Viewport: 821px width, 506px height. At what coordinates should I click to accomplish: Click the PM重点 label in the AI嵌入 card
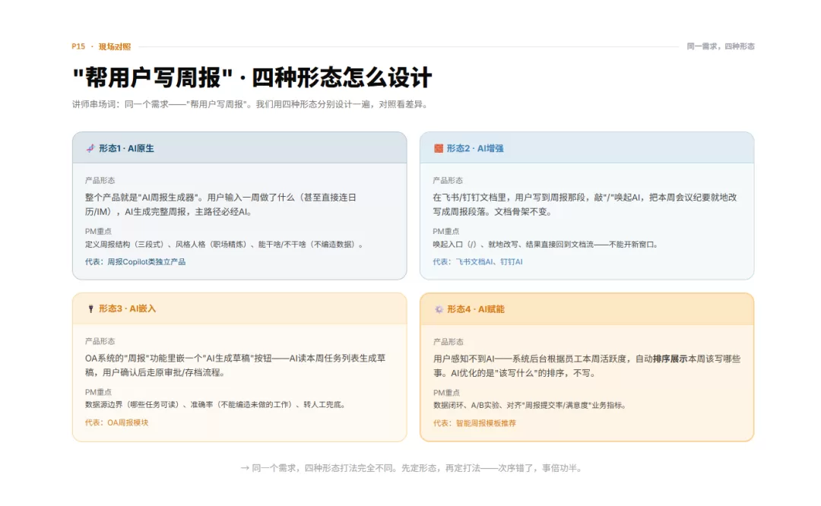[x=98, y=392]
